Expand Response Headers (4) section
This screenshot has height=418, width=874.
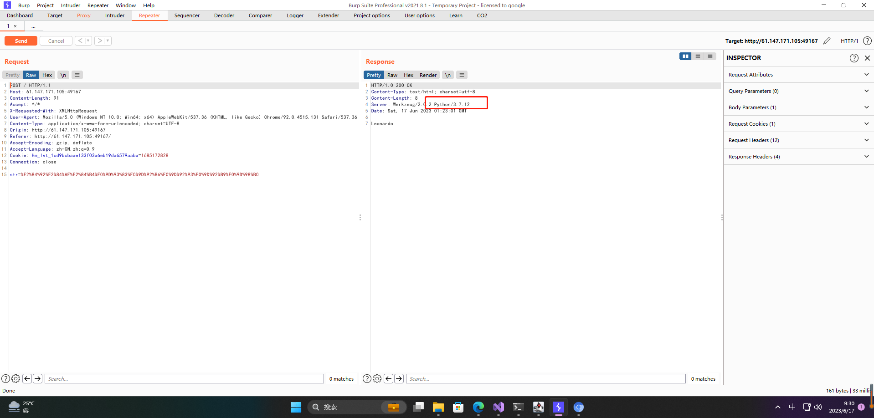pyautogui.click(x=798, y=157)
